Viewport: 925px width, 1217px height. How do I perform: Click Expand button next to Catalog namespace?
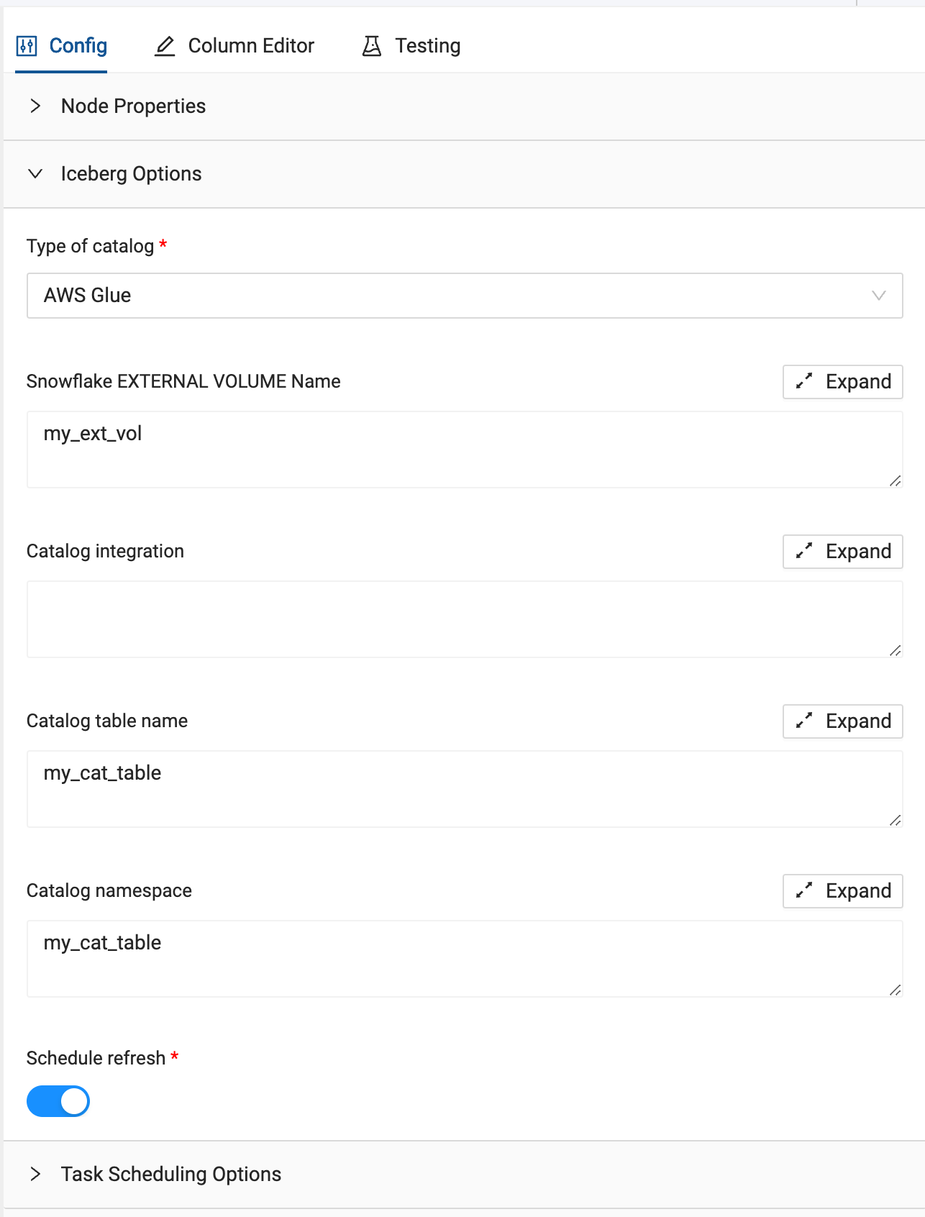pos(842,890)
